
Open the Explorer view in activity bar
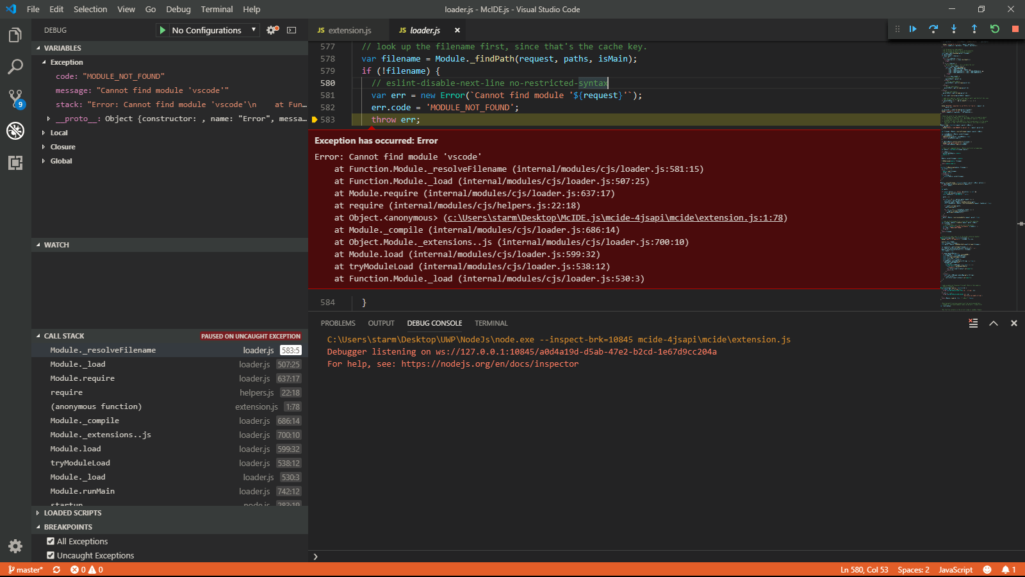point(15,35)
